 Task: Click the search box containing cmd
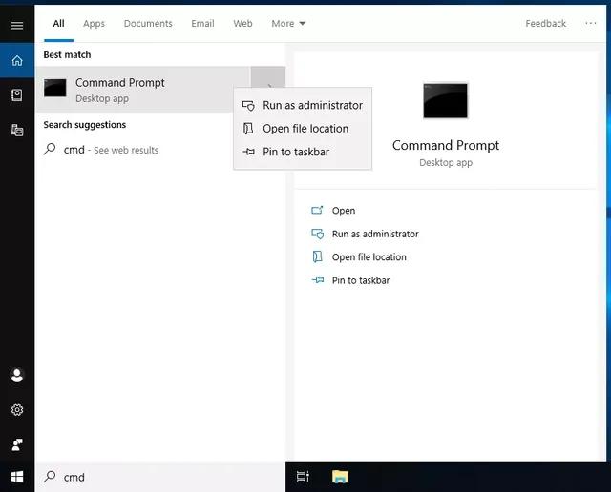[159, 477]
